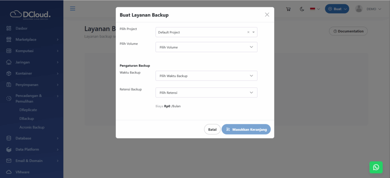Click the Masukkan Keranjang button
The image size is (390, 178).
246,129
